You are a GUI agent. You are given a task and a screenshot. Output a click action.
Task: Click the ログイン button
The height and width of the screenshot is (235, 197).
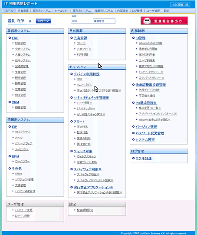pyautogui.click(x=43, y=21)
